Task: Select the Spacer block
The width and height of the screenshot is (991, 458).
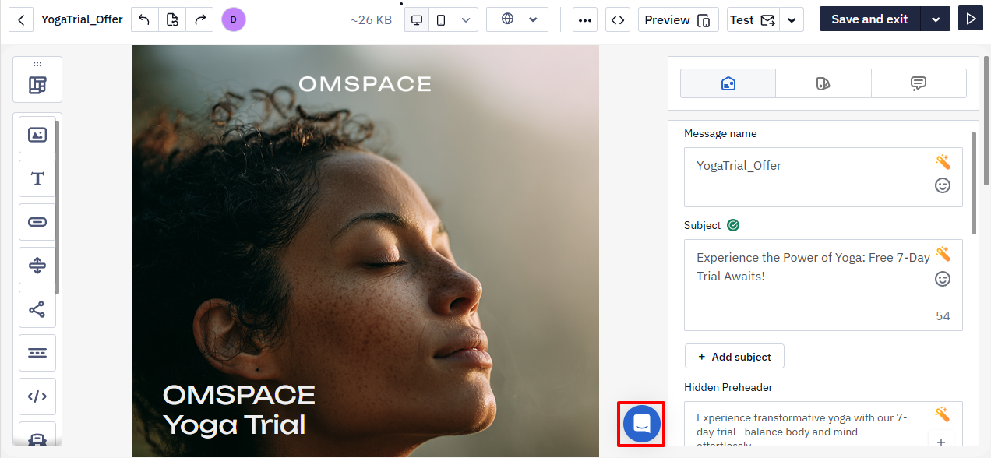Action: tap(37, 266)
